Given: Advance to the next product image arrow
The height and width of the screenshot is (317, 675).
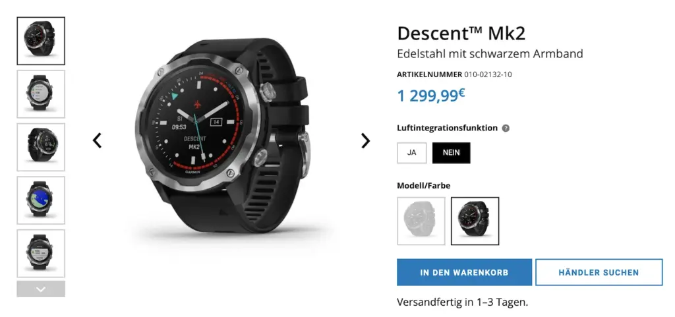Looking at the screenshot, I should [x=365, y=140].
